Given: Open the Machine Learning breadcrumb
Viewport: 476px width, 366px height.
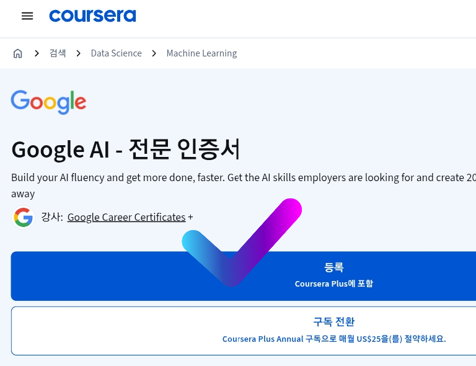Looking at the screenshot, I should [x=201, y=53].
